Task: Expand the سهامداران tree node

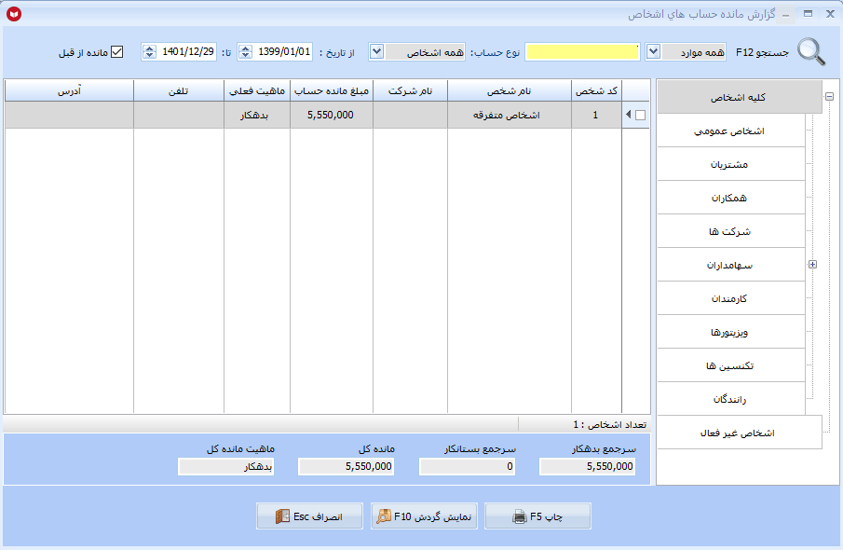Action: point(813,264)
